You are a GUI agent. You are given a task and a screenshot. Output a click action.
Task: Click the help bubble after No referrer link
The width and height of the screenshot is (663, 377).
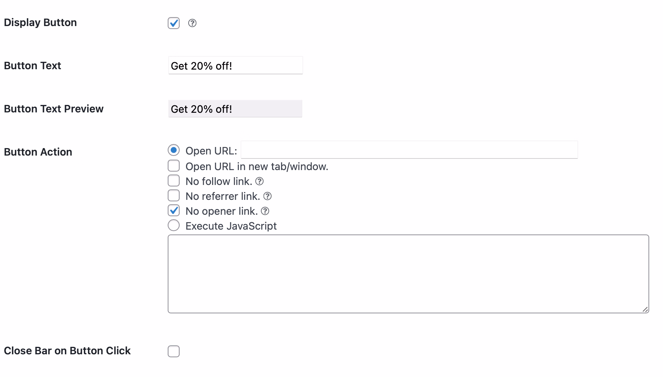(x=268, y=196)
